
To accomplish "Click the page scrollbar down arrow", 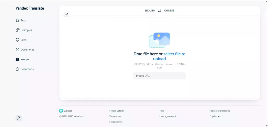I will click(x=267, y=126).
